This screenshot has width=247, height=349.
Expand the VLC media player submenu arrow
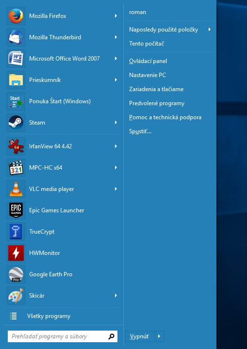[x=116, y=189]
